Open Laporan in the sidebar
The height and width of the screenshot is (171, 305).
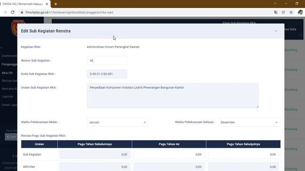[x=8, y=96]
